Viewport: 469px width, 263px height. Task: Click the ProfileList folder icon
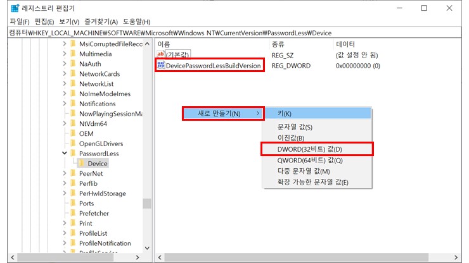click(x=73, y=233)
